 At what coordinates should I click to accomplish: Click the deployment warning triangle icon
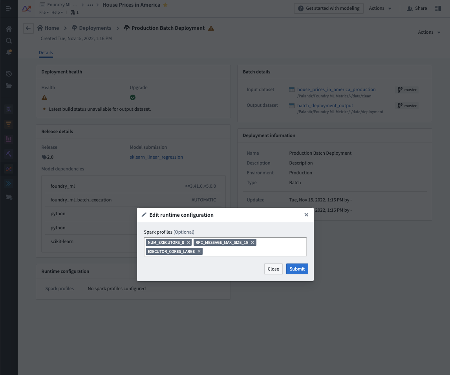[211, 28]
